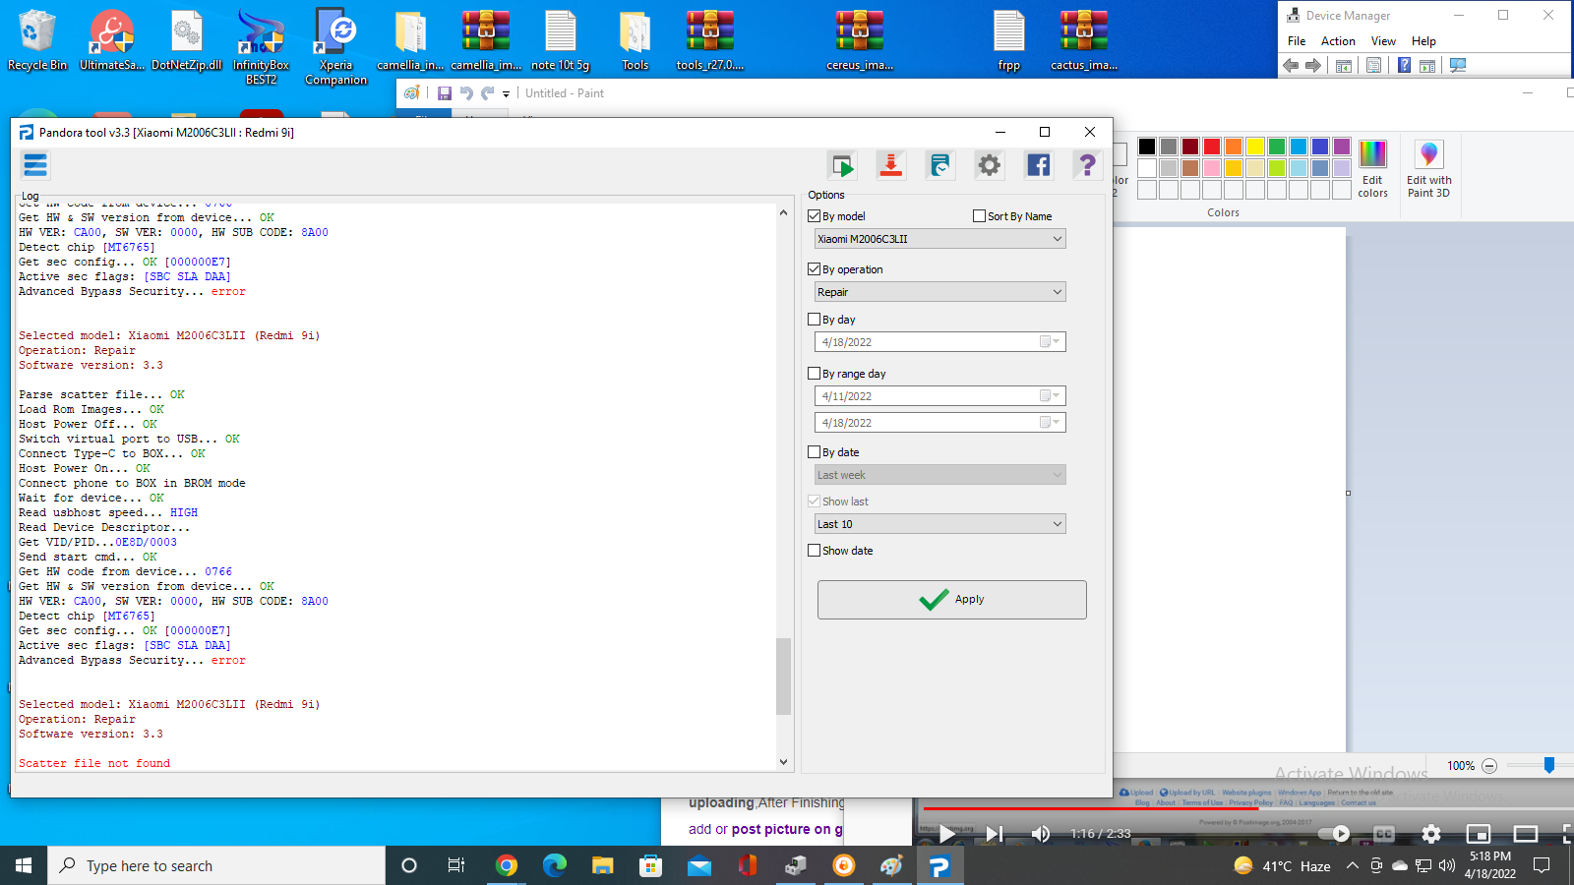Open InfinityBox BEST2 desktop shortcut
The width and height of the screenshot is (1574, 885).
[261, 47]
